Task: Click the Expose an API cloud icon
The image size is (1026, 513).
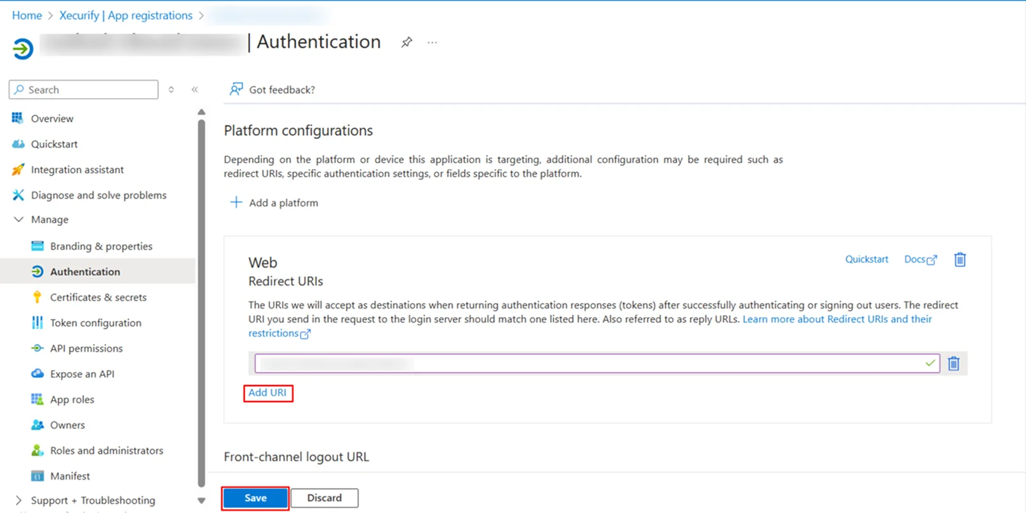Action: 37,373
